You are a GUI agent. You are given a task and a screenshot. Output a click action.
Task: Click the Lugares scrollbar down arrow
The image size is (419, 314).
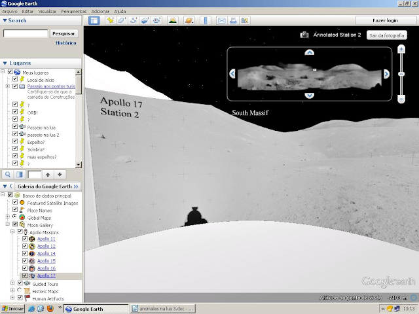79,164
